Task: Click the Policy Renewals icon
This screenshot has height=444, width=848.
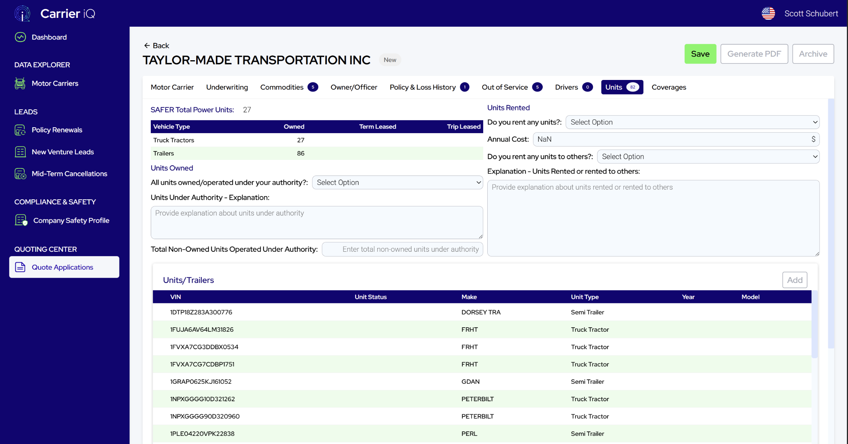Action: (x=20, y=130)
